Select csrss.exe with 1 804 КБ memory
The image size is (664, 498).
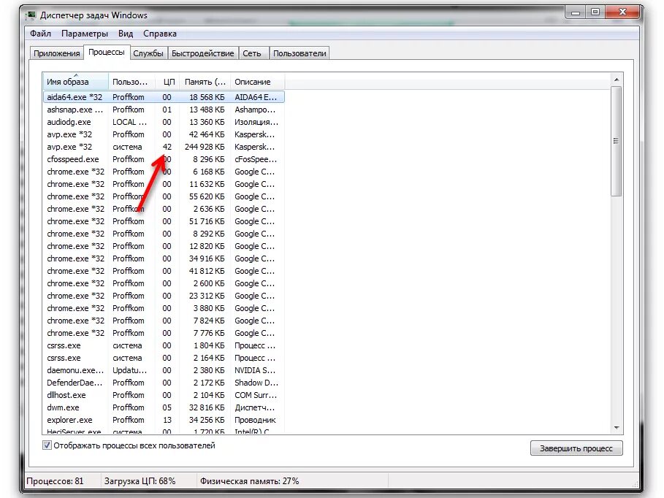[164, 345]
